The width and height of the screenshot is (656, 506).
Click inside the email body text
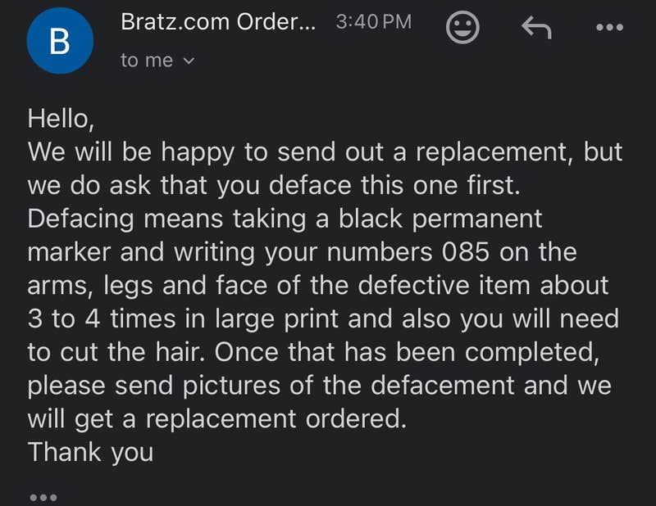pos(324,285)
